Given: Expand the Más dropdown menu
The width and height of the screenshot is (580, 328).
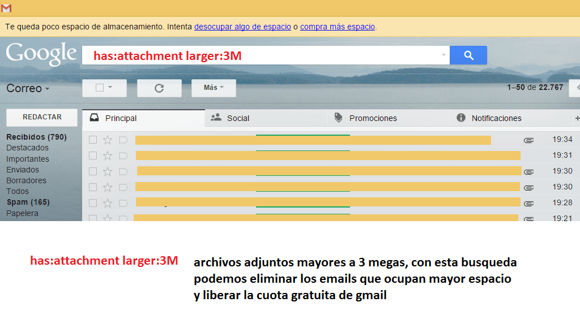Looking at the screenshot, I should 214,88.
